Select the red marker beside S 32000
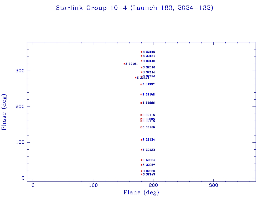This screenshot has width=269, height=202. 141,171
